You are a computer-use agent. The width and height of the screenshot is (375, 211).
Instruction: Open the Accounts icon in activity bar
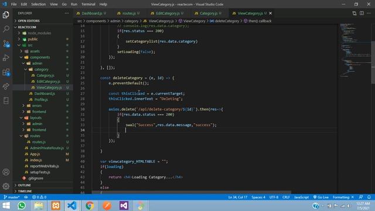point(6,172)
